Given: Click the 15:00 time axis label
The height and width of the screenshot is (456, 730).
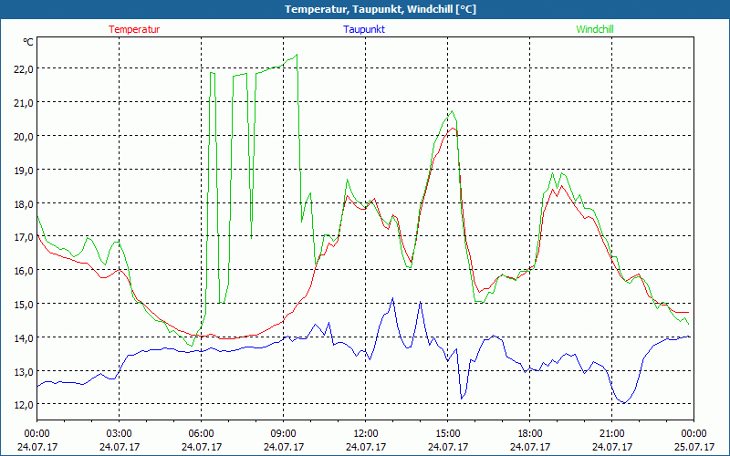Looking at the screenshot, I should pos(447,433).
